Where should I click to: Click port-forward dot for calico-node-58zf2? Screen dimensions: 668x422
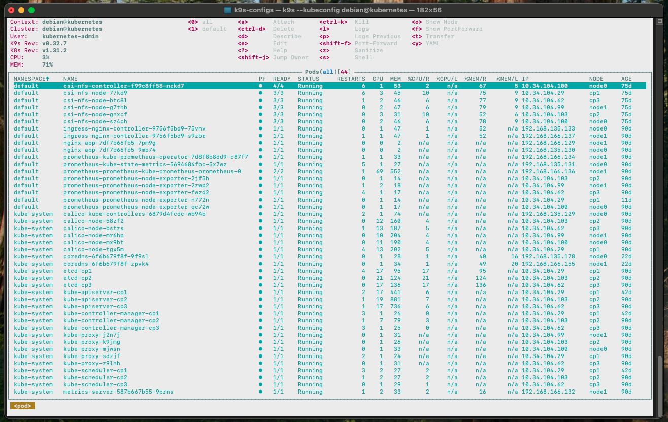(261, 221)
